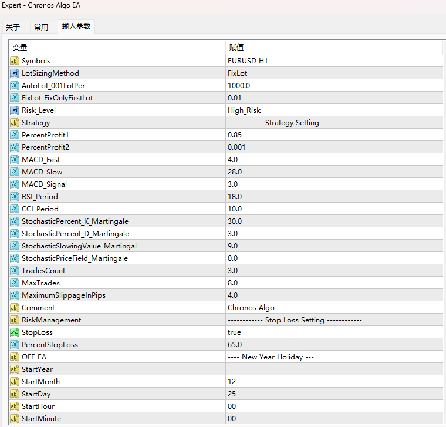The width and height of the screenshot is (446, 427).
Task: Select the 输入参数 tab
Action: tap(76, 26)
